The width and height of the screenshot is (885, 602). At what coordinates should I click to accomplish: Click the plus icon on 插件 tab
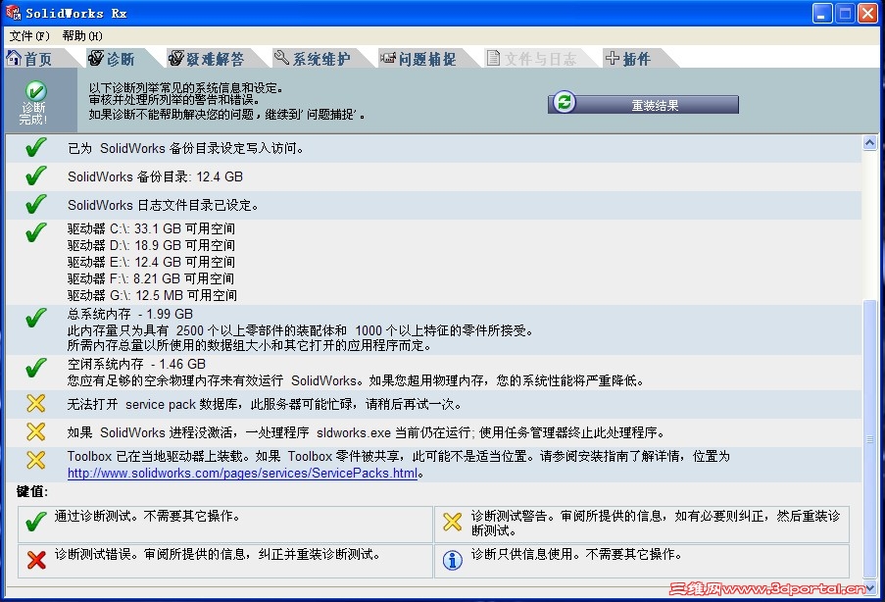612,58
